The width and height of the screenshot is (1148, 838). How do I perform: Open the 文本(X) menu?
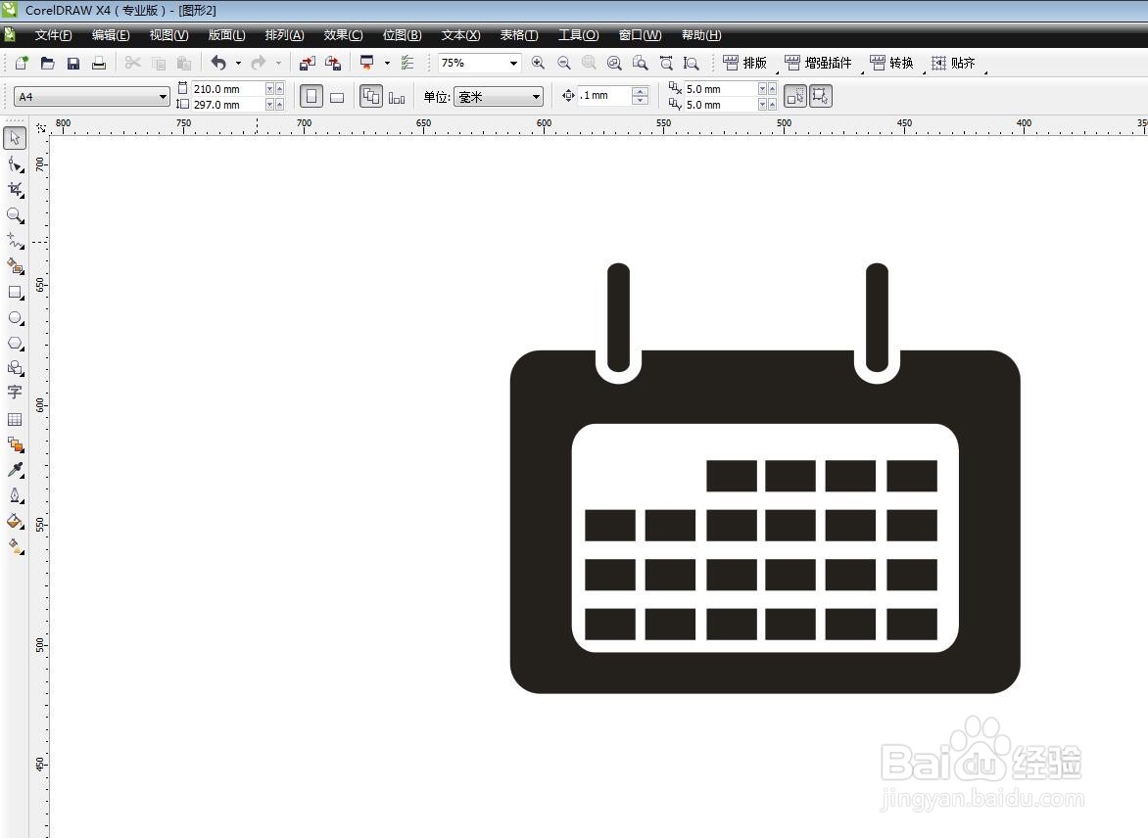pyautogui.click(x=459, y=35)
